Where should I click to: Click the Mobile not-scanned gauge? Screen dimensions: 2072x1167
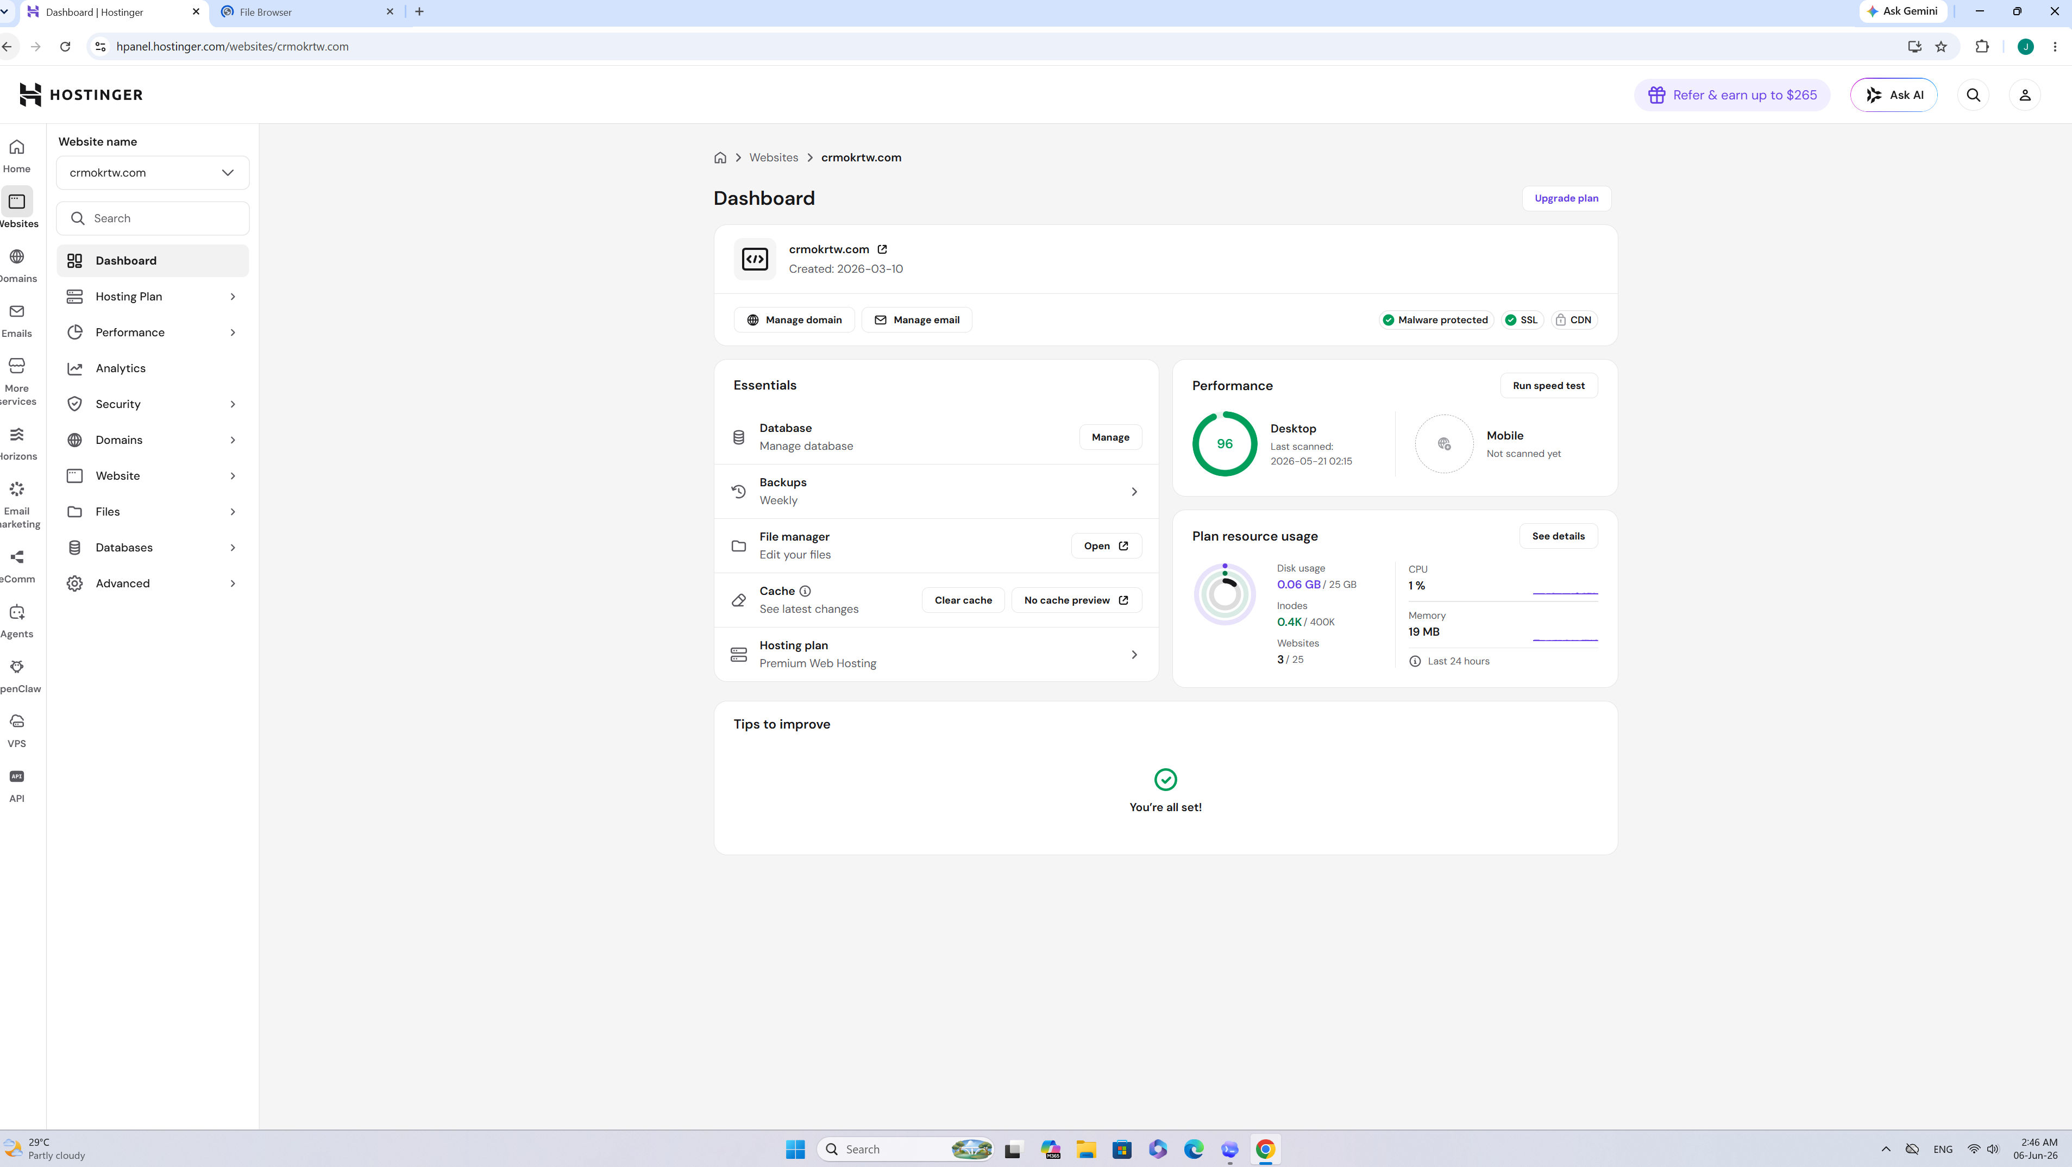(1444, 444)
